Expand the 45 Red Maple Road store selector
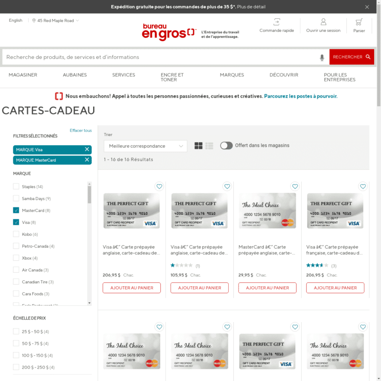Image resolution: width=381 pixels, height=381 pixels. pos(56,21)
